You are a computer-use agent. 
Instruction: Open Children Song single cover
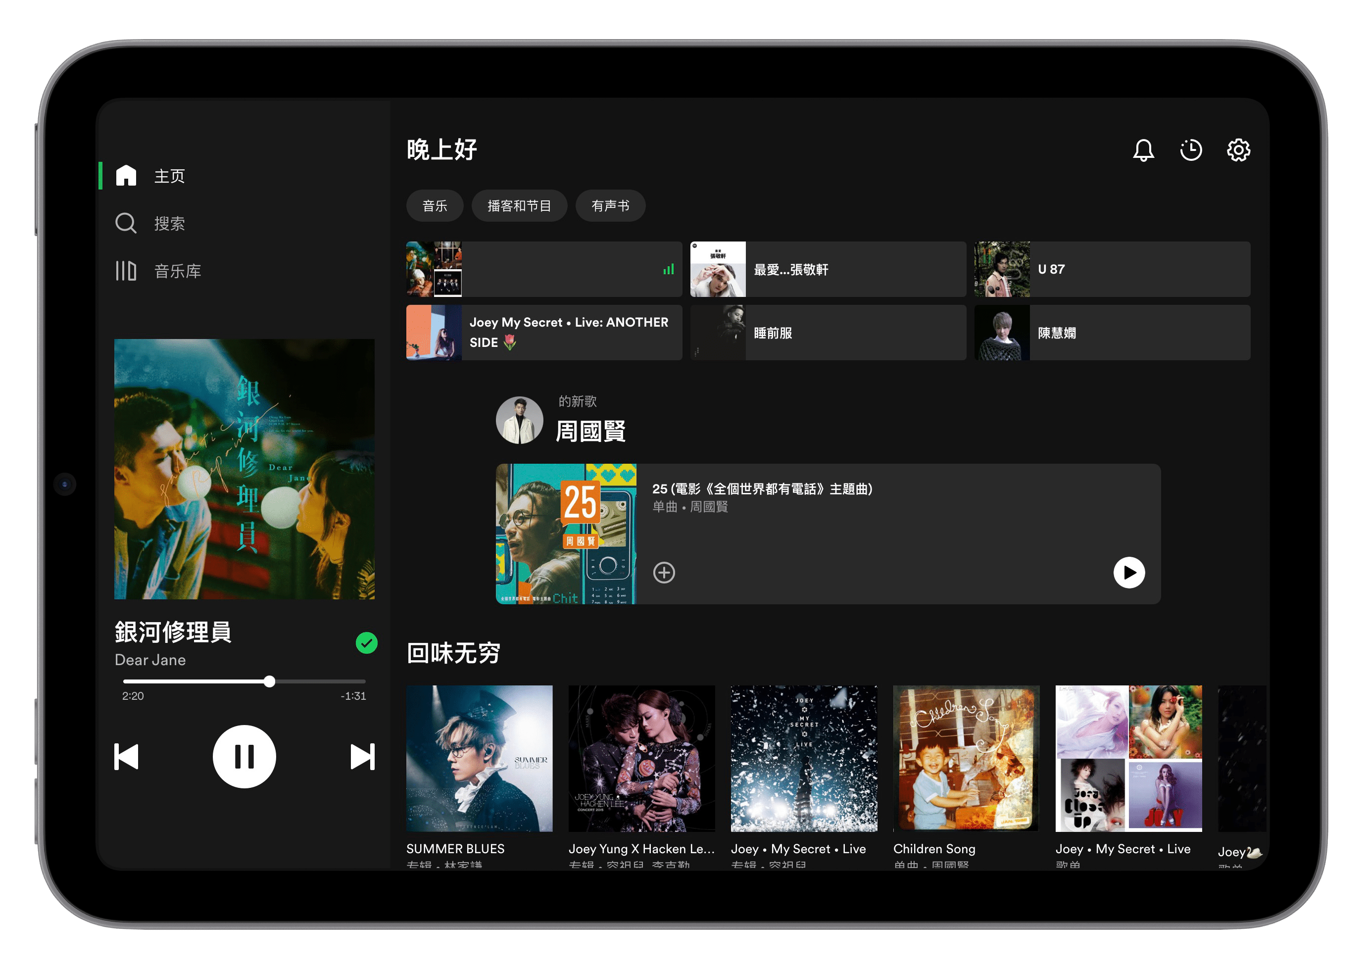click(x=966, y=758)
